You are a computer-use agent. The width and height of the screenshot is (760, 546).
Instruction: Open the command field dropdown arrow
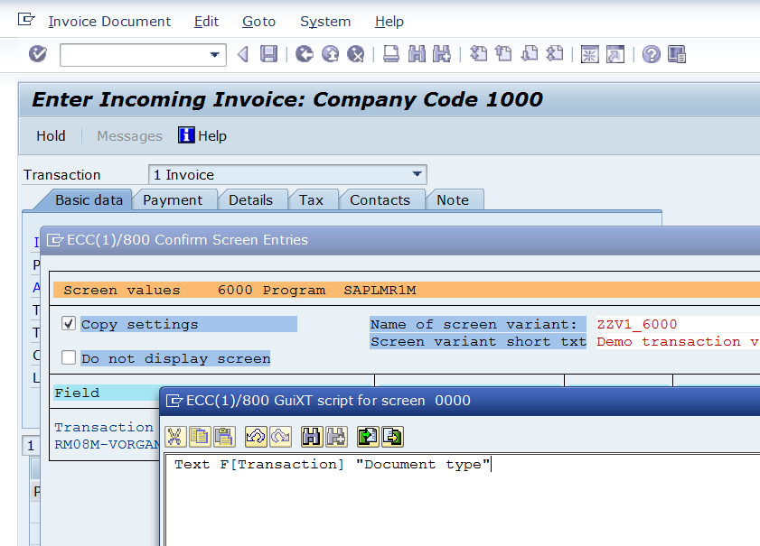[x=215, y=55]
